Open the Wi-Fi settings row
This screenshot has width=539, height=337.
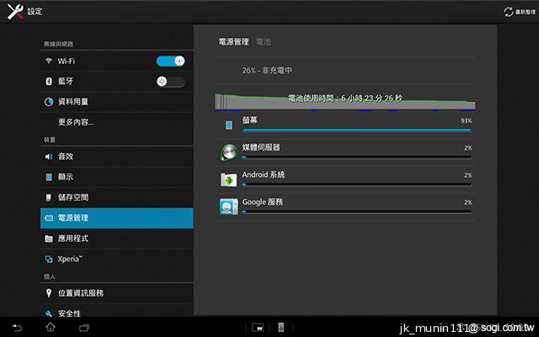[117, 62]
